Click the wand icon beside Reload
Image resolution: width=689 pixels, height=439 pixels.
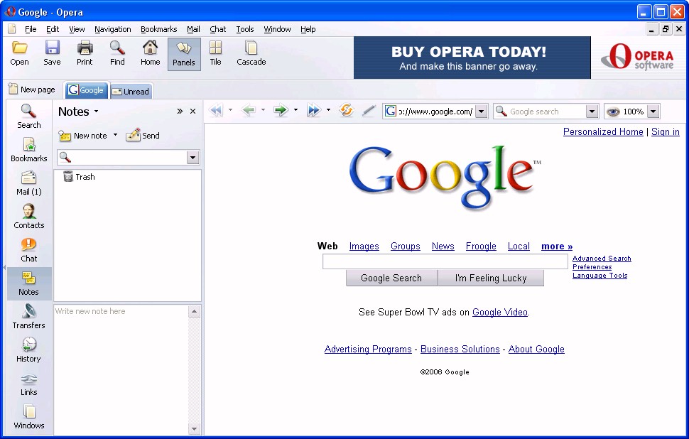pos(368,111)
